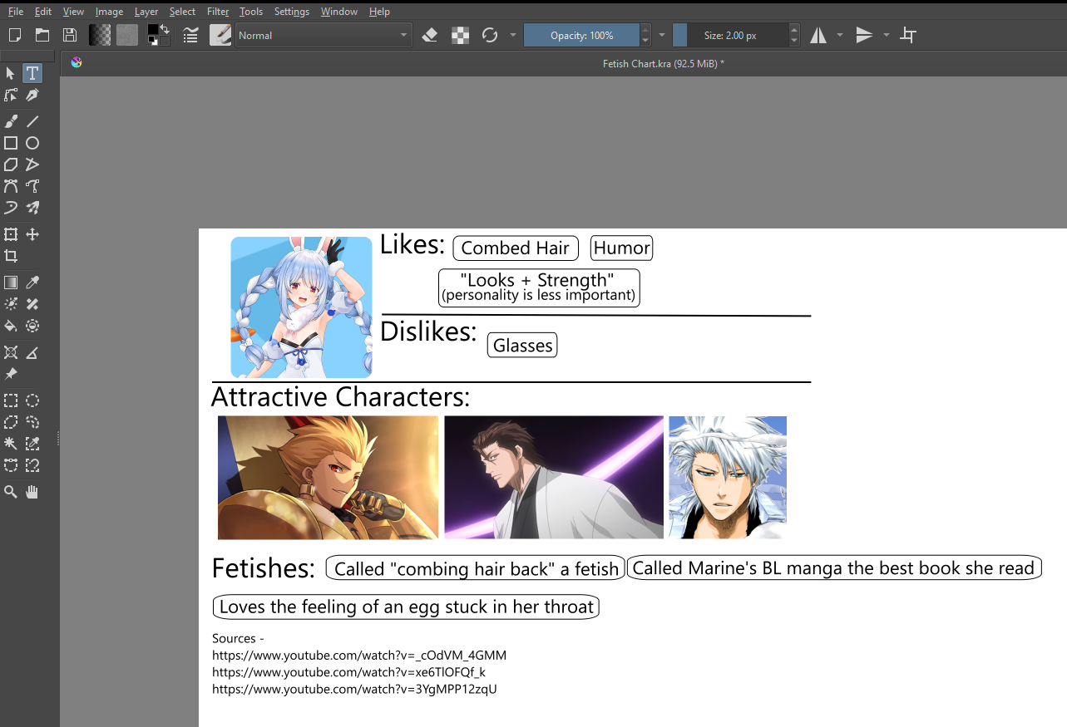1067x727 pixels.
Task: Pick the Bezier Curve Selection tool
Action: point(11,465)
